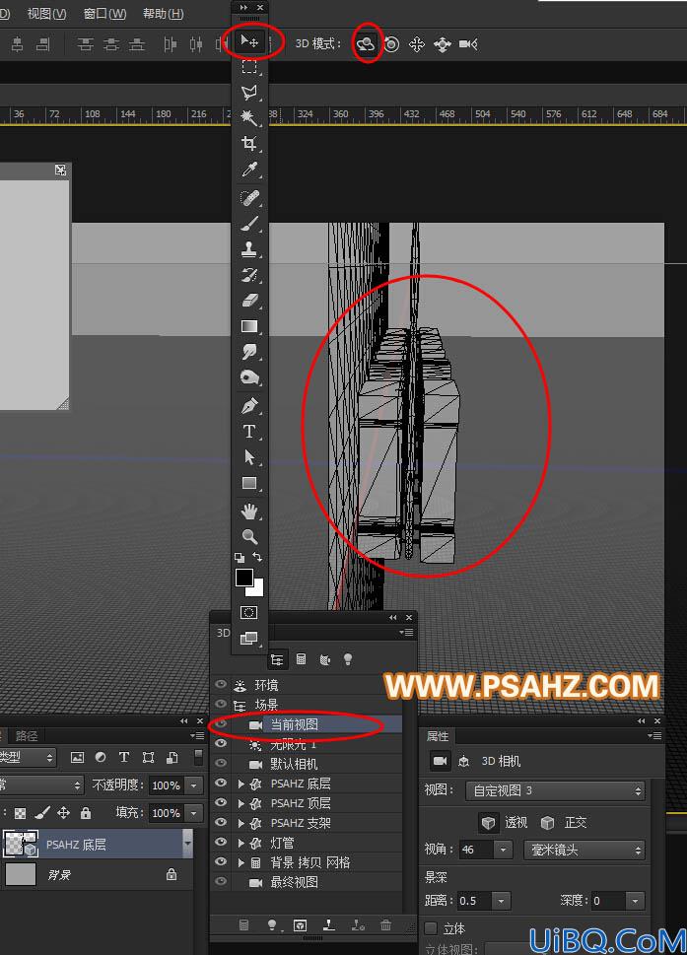Toggle visibility of 背景 拷贝 网格

[221, 861]
